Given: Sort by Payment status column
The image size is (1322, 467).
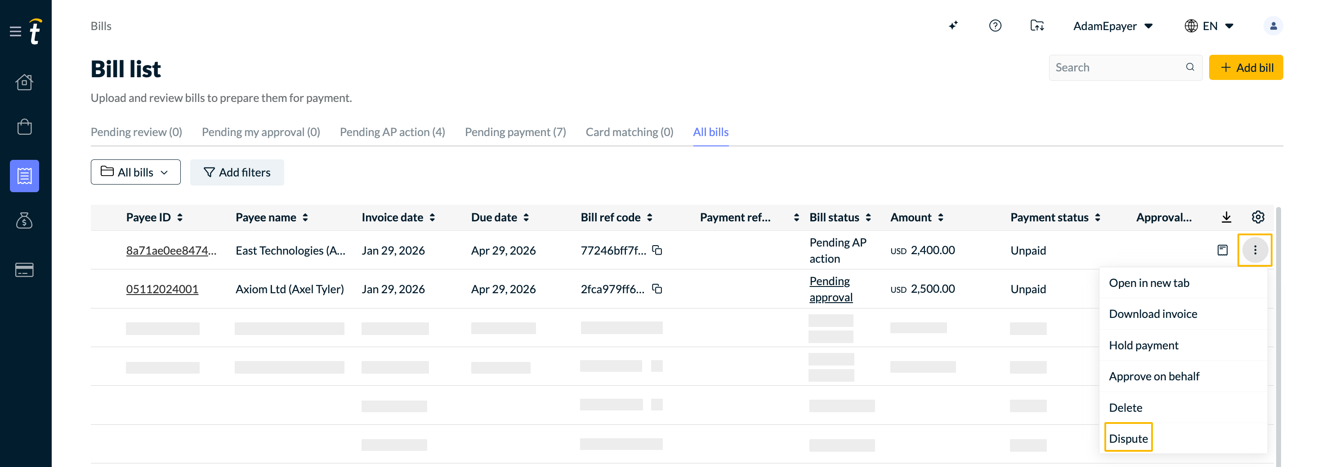Looking at the screenshot, I should coord(1098,217).
